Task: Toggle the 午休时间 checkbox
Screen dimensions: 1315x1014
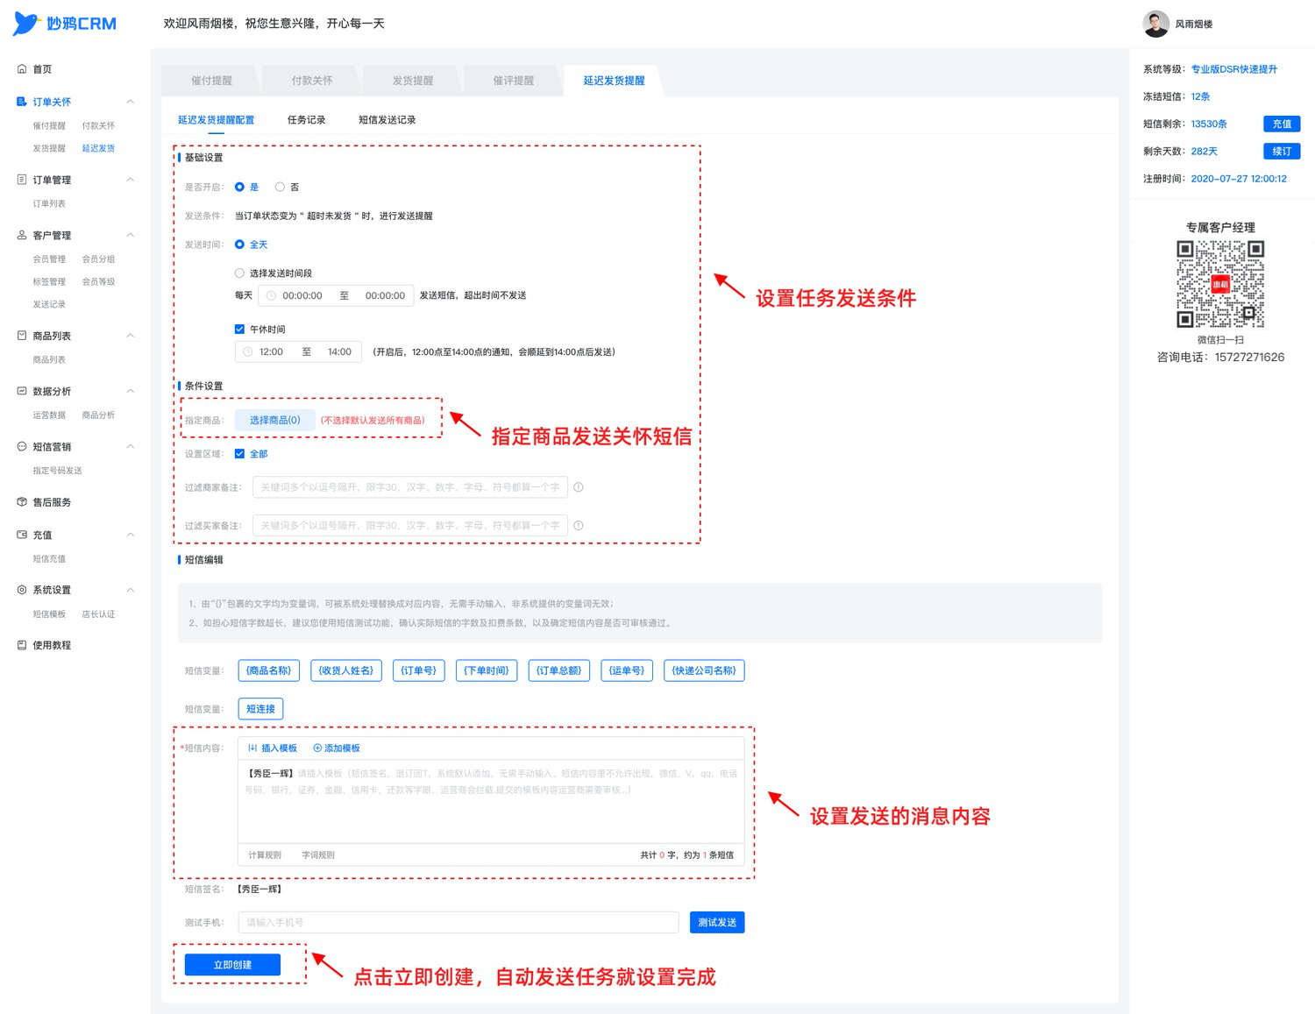Action: tap(239, 330)
